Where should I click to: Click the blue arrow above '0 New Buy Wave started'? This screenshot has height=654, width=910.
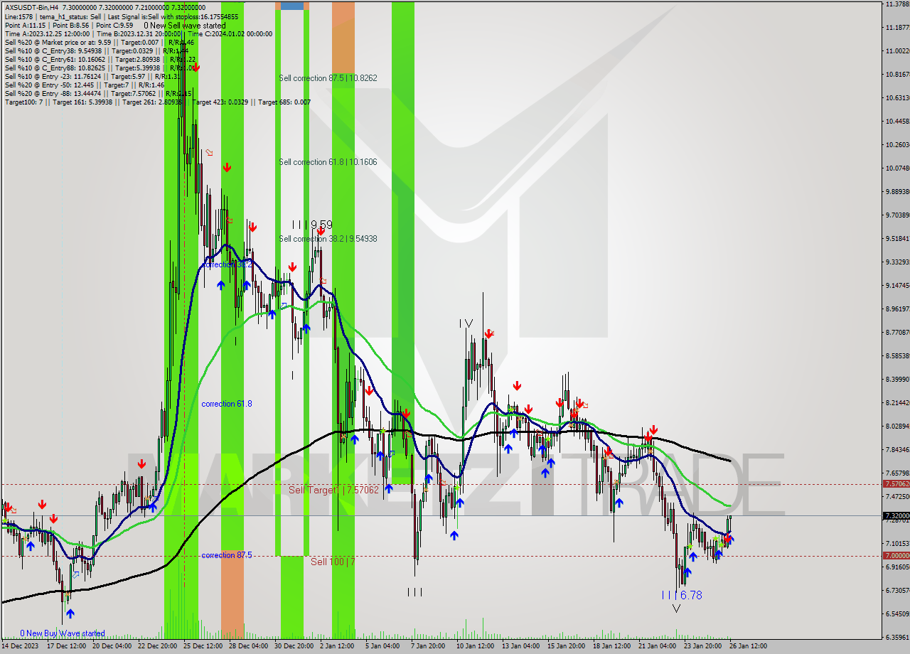[70, 613]
